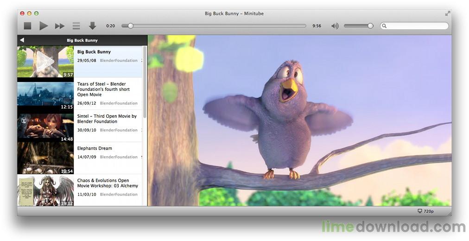Download the current video
Viewport: 469px width, 241px height.
coord(92,26)
